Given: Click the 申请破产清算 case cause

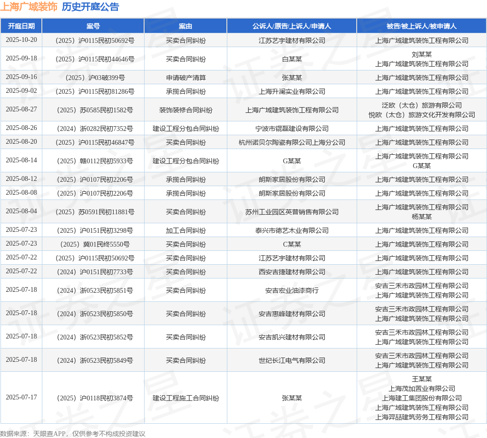Looking at the screenshot, I should 186,78.
